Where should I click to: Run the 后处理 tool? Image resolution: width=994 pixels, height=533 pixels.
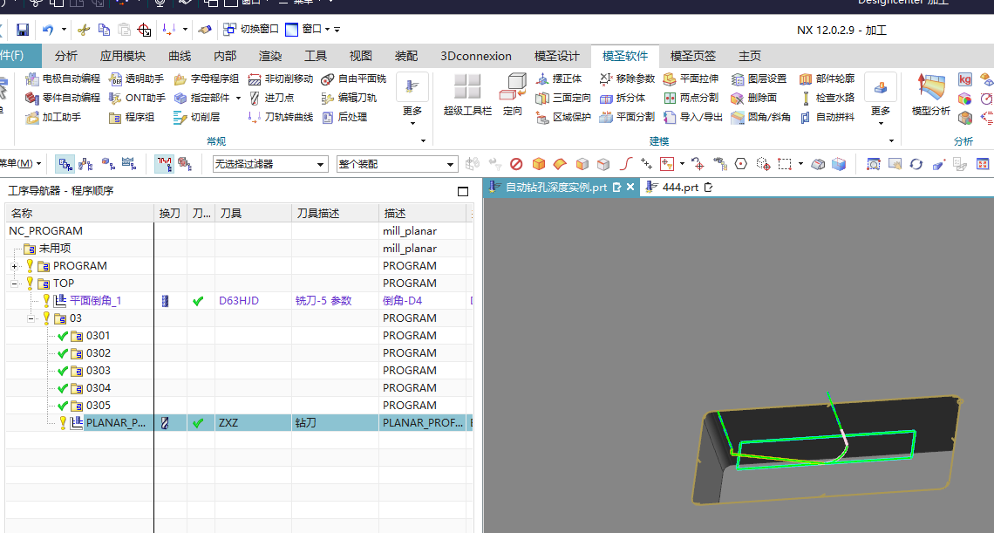click(x=345, y=118)
